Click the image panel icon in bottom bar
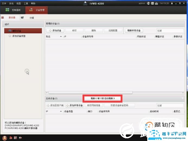 coord(15,138)
